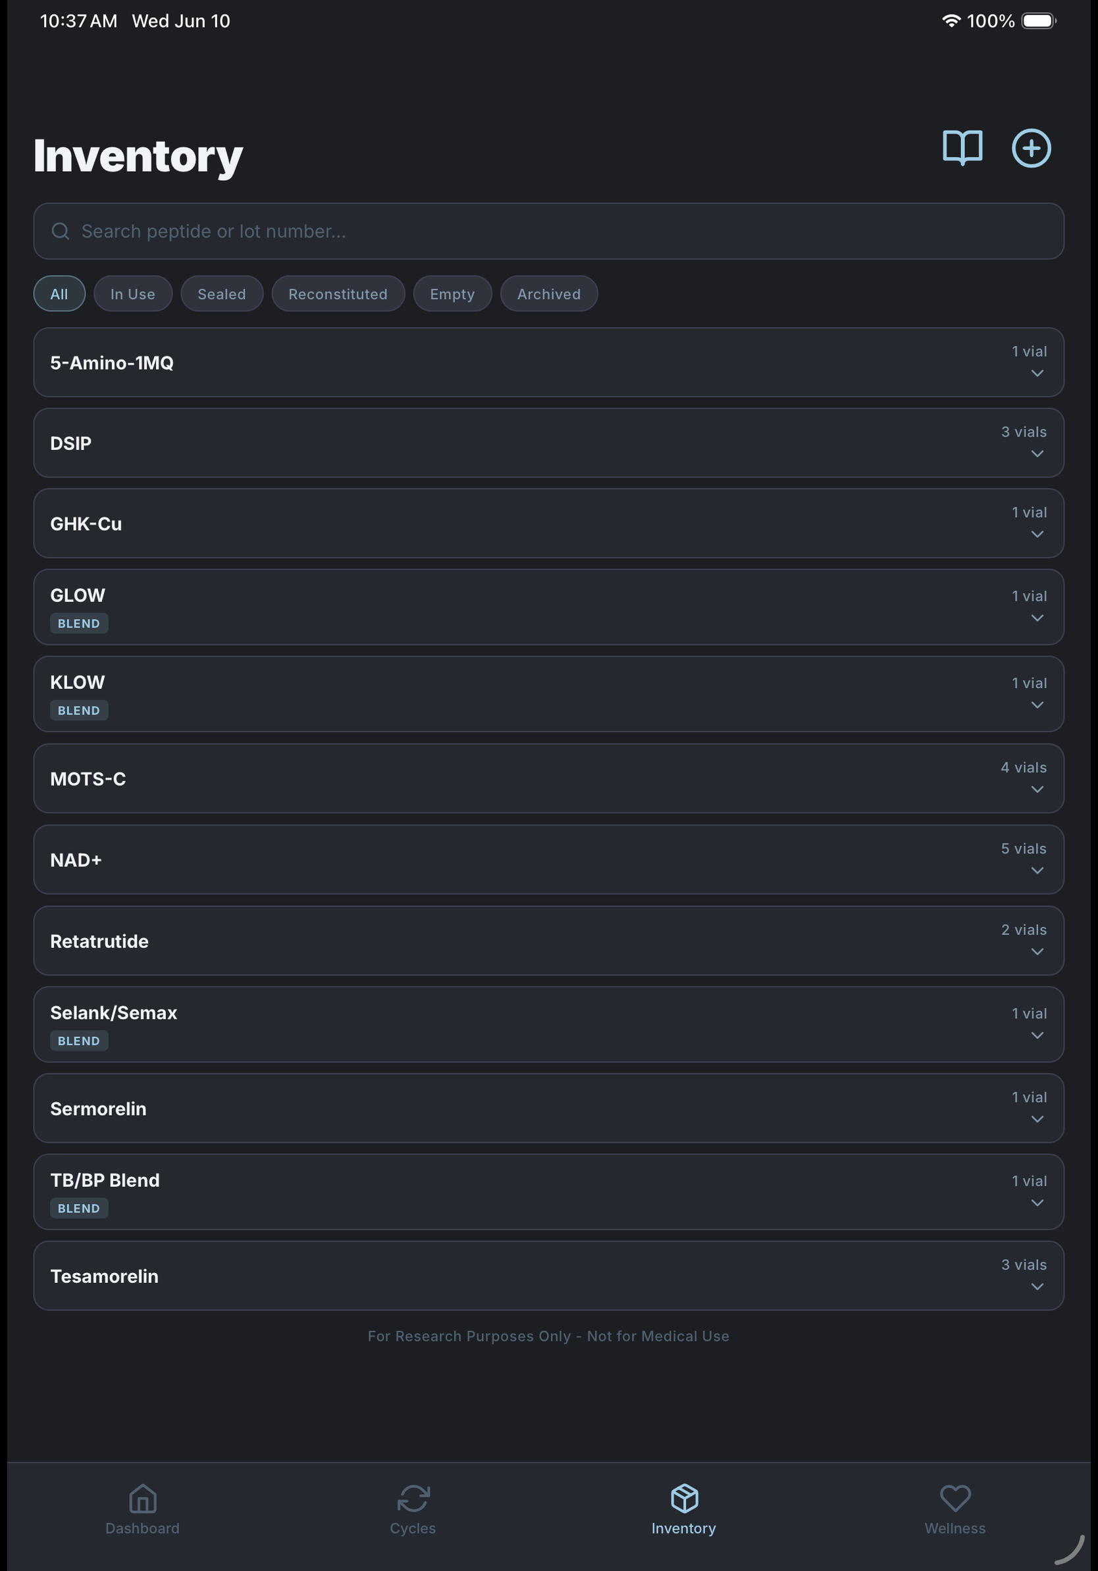The width and height of the screenshot is (1098, 1571).
Task: Click the KLOW peptide name
Action: click(78, 682)
